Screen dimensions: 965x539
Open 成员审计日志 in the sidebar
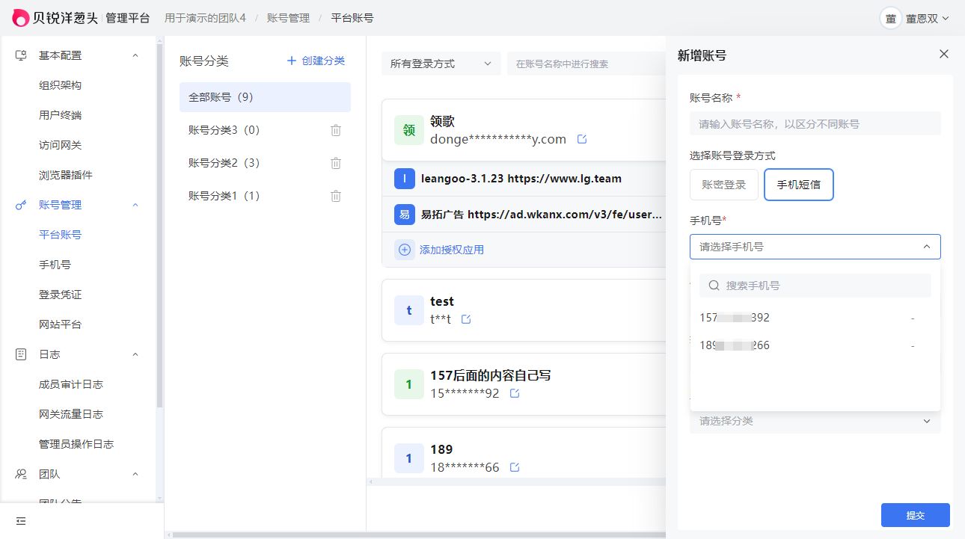[x=71, y=384]
